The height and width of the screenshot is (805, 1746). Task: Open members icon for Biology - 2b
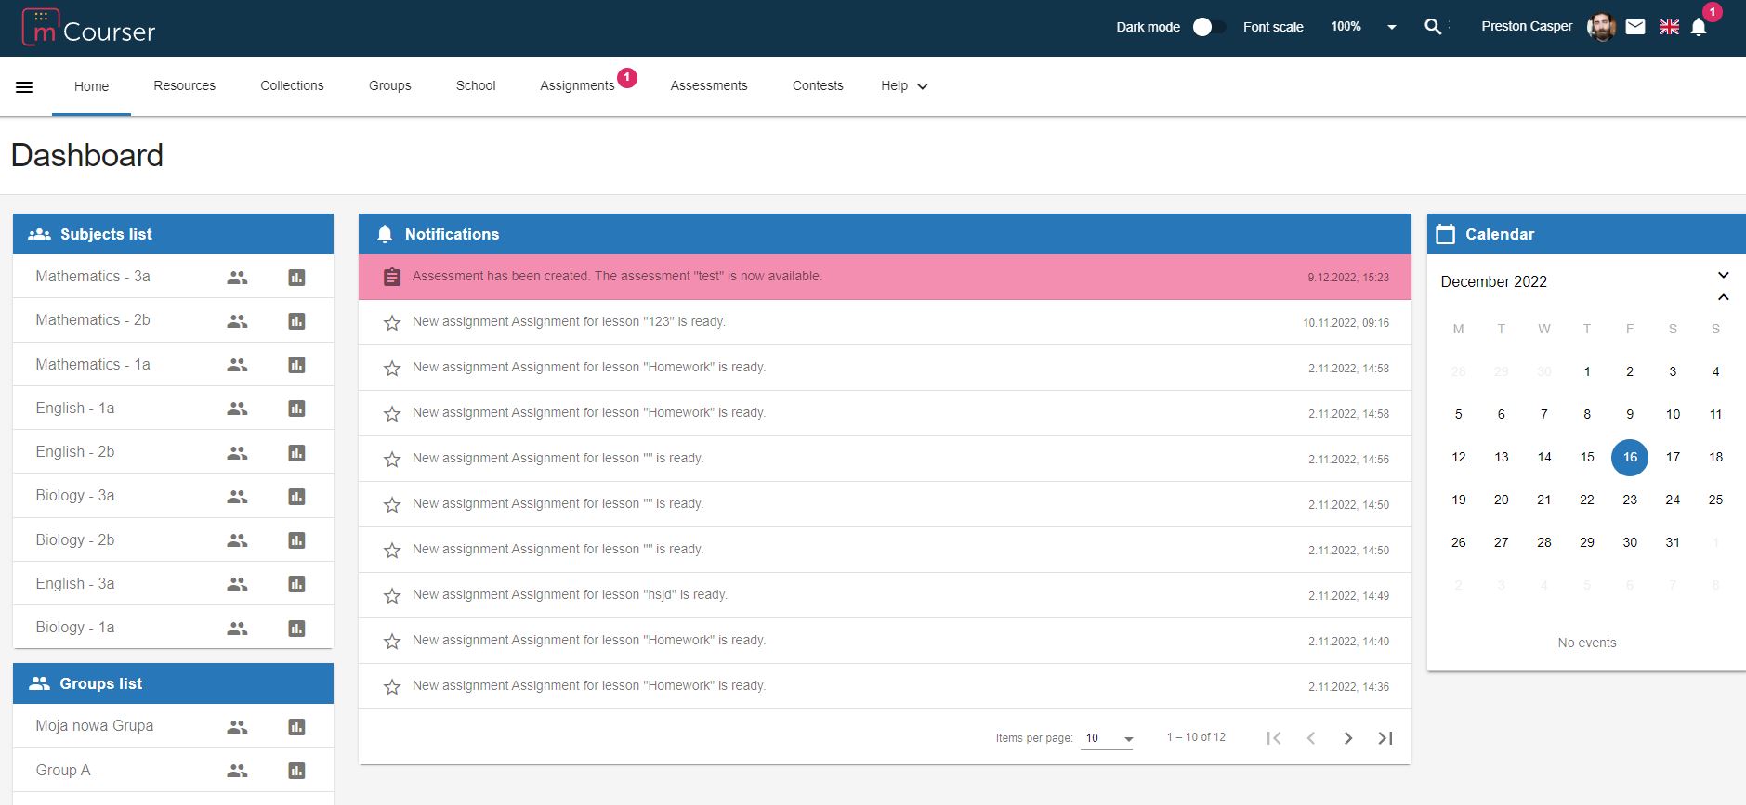pyautogui.click(x=238, y=540)
